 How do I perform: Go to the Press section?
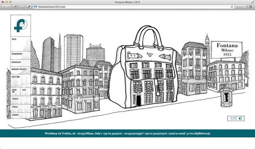[15, 107]
